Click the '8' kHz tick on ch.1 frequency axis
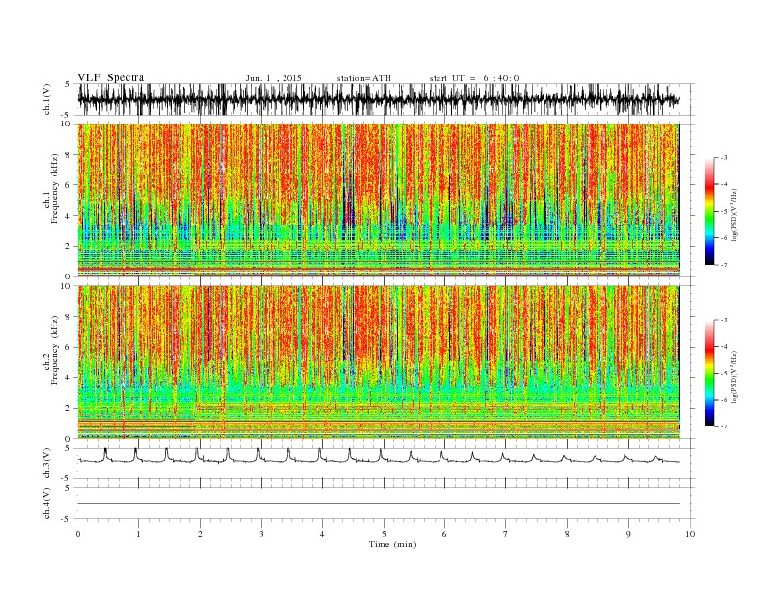Screen dimensions: 777x600 coord(69,155)
